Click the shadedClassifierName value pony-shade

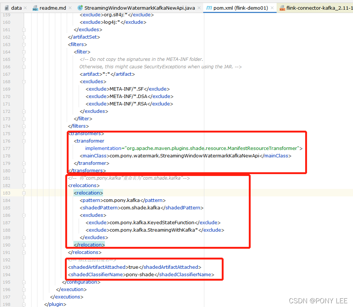pos(140,275)
